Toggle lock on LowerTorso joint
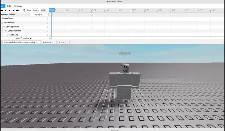The height and width of the screenshot is (131, 225). pos(47,19)
